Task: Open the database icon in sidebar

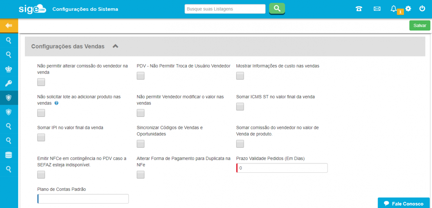Action: pyautogui.click(x=9, y=155)
